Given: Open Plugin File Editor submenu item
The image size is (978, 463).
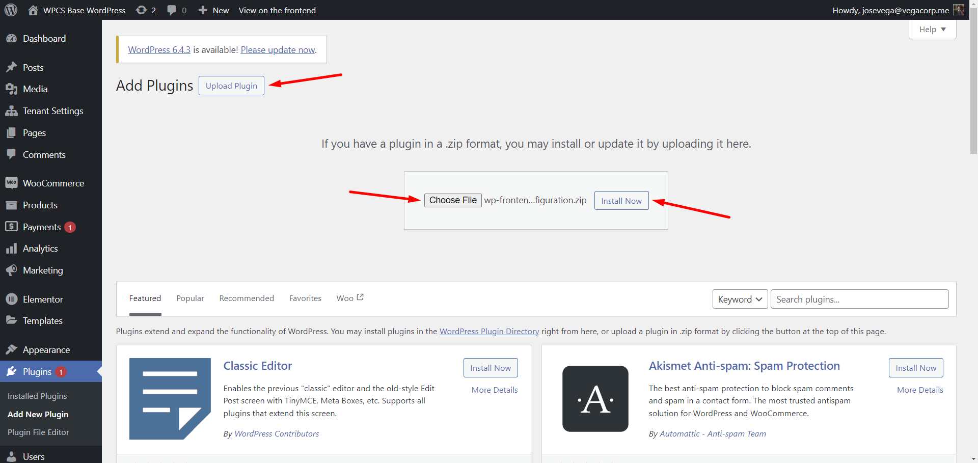Looking at the screenshot, I should point(38,432).
